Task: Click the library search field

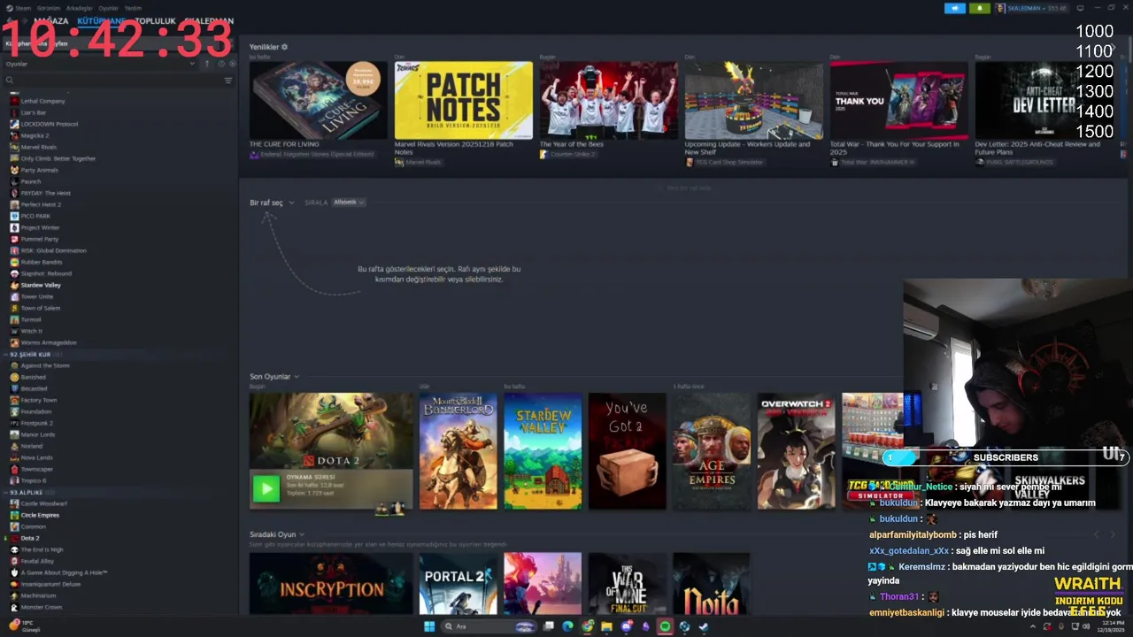Action: tap(111, 81)
